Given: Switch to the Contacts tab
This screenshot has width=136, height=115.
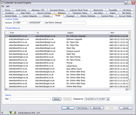Looking at the screenshot, I should tap(46, 16).
